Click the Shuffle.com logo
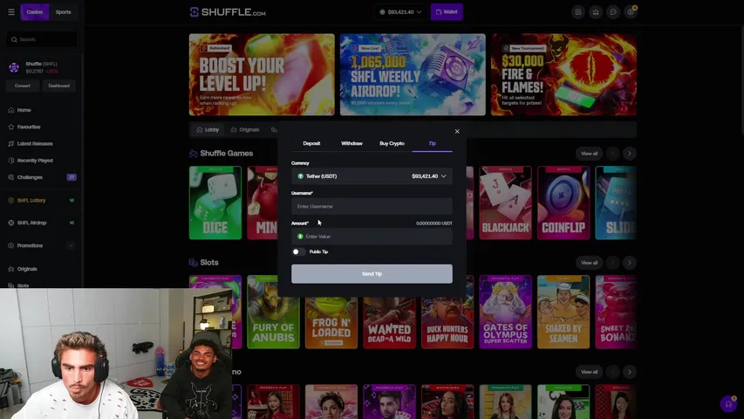The height and width of the screenshot is (419, 744). pos(228,12)
